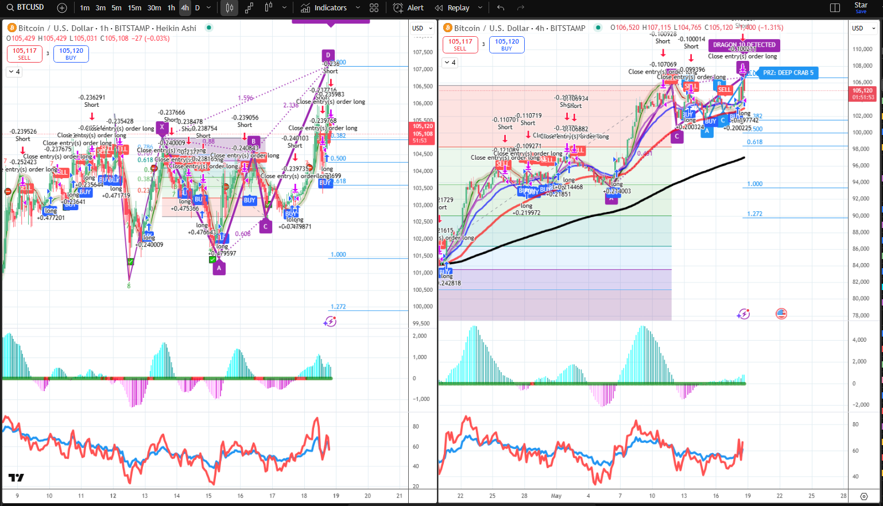Expand the Replay options dropdown
This screenshot has width=883, height=506.
click(479, 8)
